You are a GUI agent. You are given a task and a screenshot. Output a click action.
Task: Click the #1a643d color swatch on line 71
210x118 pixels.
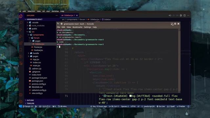105,96
